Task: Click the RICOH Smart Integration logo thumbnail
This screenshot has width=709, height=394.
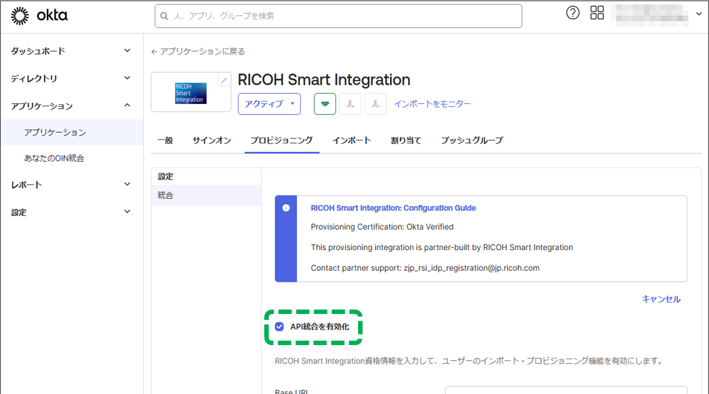Action: [x=190, y=93]
